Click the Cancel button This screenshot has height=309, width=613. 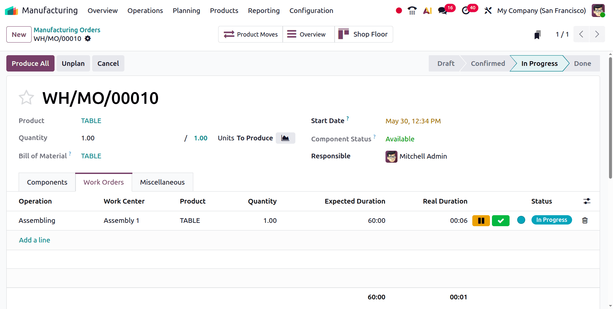click(x=108, y=64)
